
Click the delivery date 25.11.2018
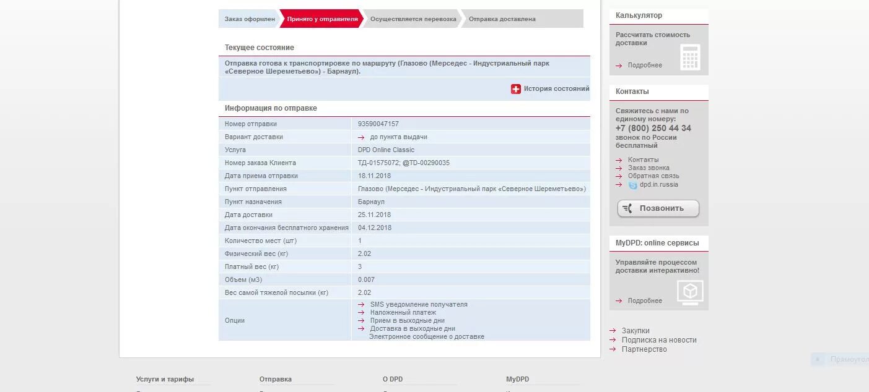(x=374, y=215)
